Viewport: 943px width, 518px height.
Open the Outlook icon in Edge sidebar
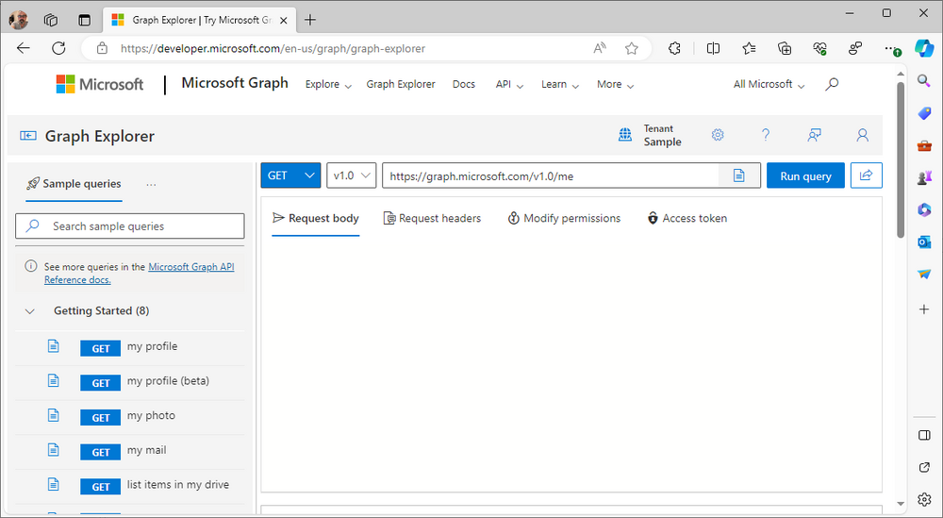pyautogui.click(x=924, y=242)
